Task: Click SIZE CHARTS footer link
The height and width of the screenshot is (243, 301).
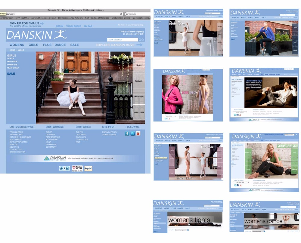Action: pos(15,140)
